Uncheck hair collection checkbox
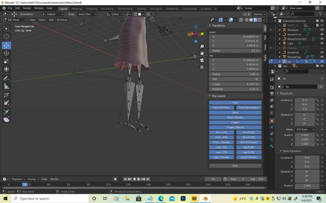This screenshot has width=326, height=203. 317,66
